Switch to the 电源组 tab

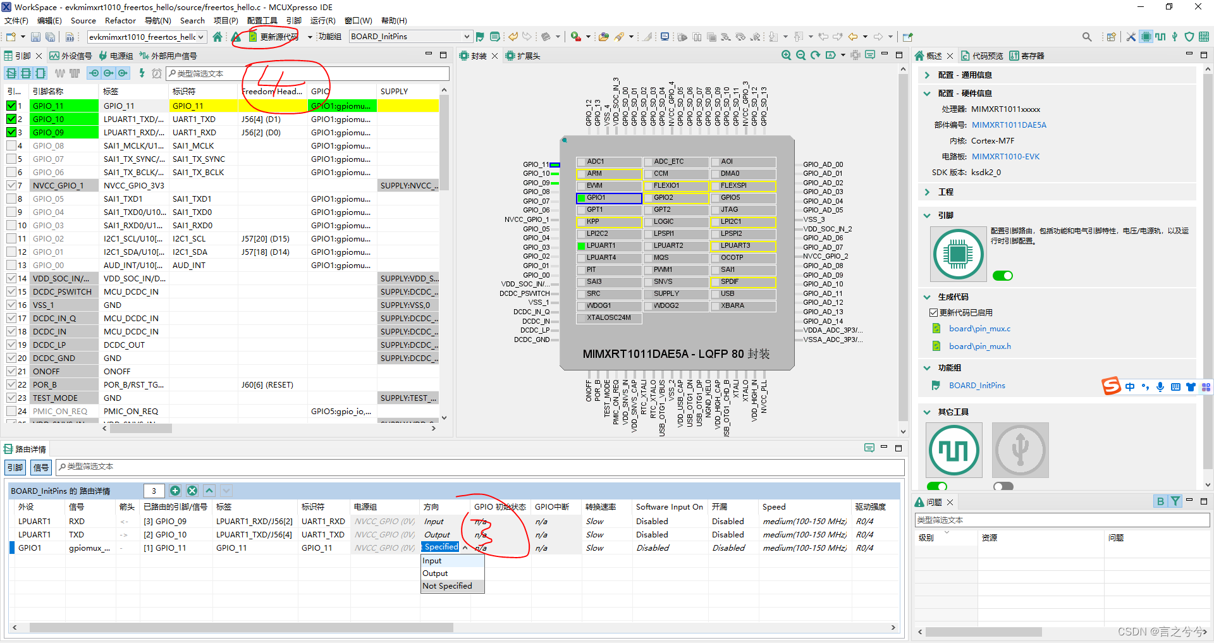point(116,56)
